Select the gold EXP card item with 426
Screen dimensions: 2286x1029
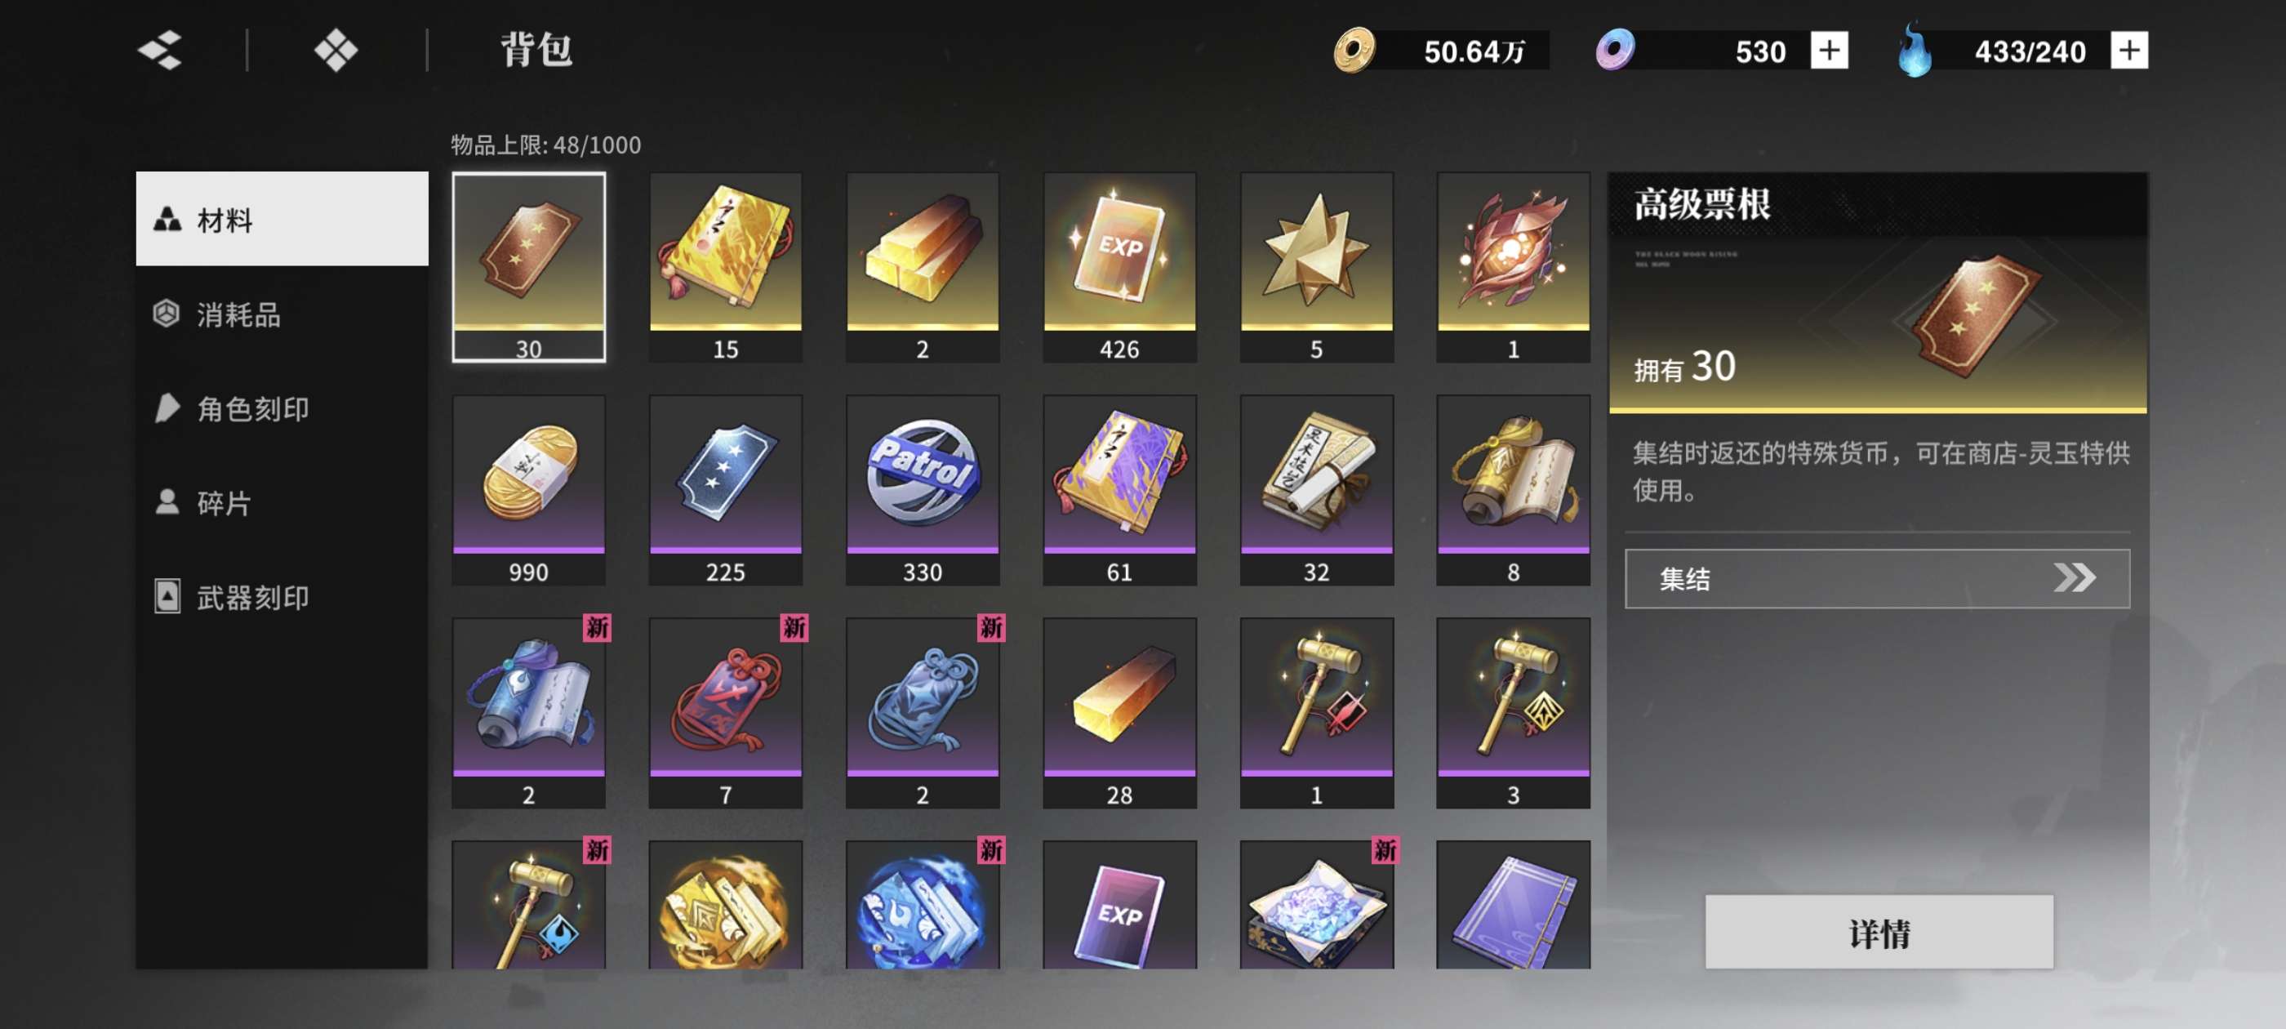(x=1119, y=267)
